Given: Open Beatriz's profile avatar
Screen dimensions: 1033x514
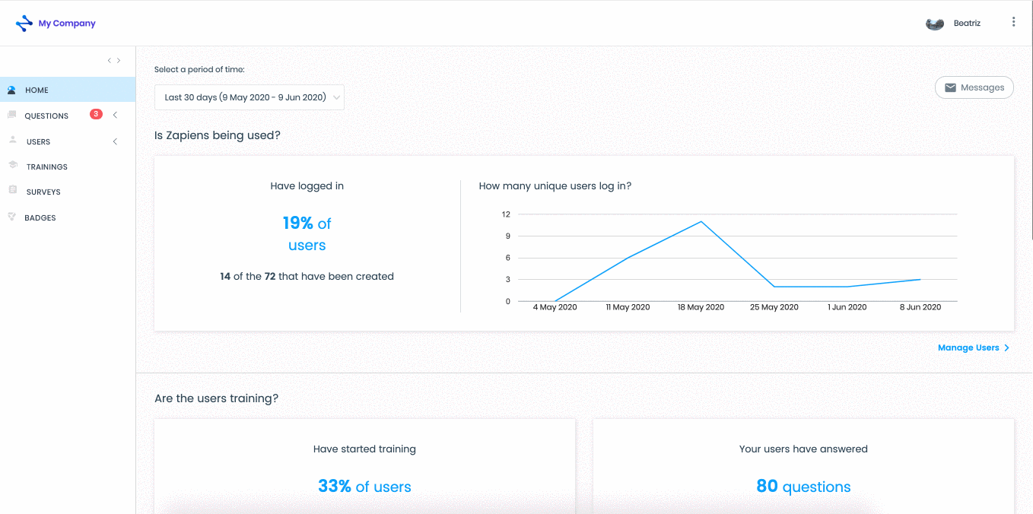Looking at the screenshot, I should click(935, 24).
